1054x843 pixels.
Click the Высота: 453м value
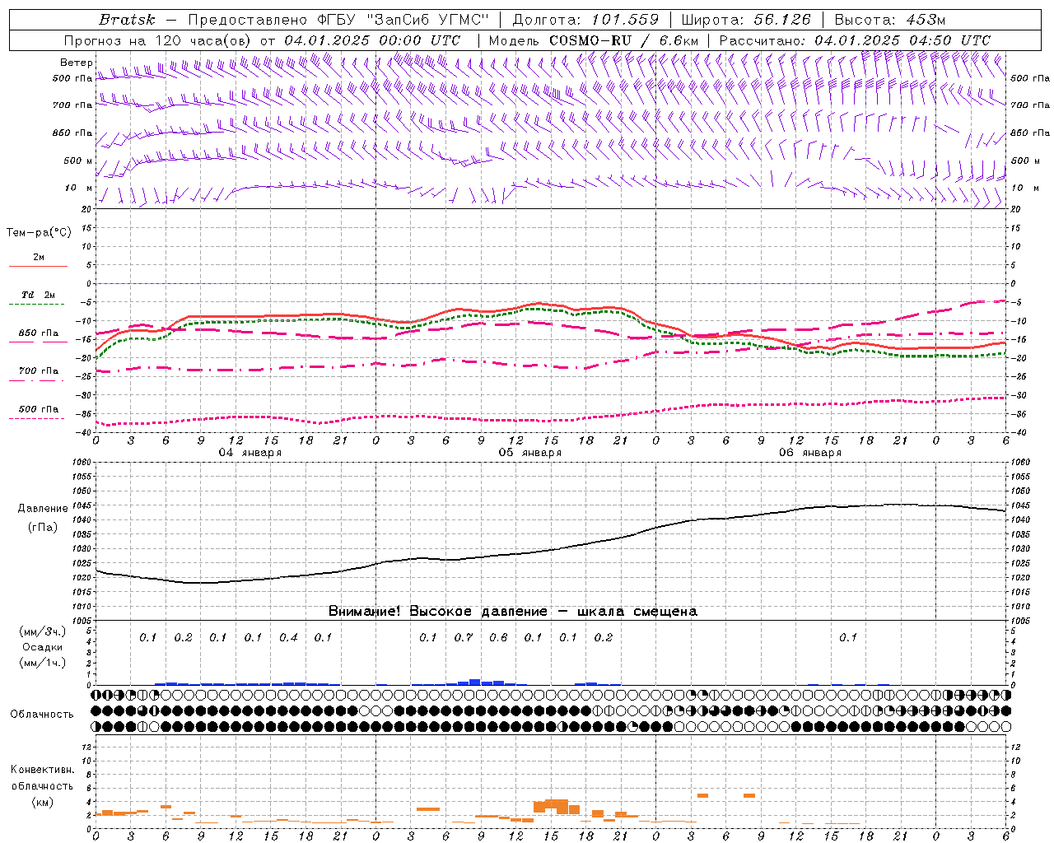coord(889,20)
